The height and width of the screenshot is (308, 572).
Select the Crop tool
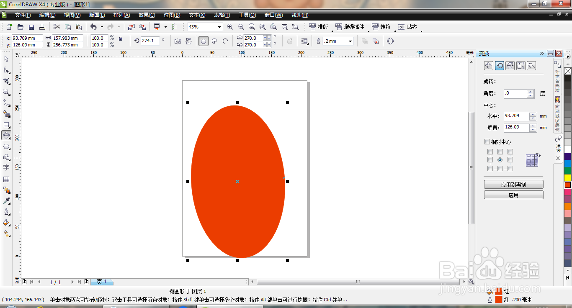6,81
